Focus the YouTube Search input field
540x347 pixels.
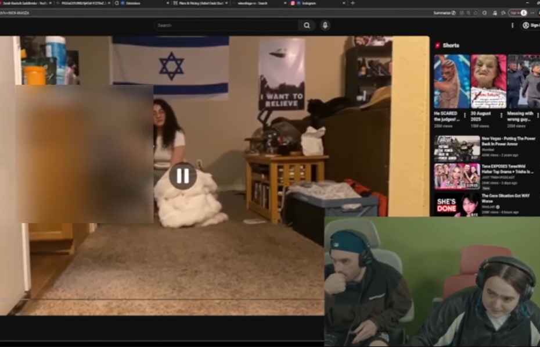click(226, 25)
